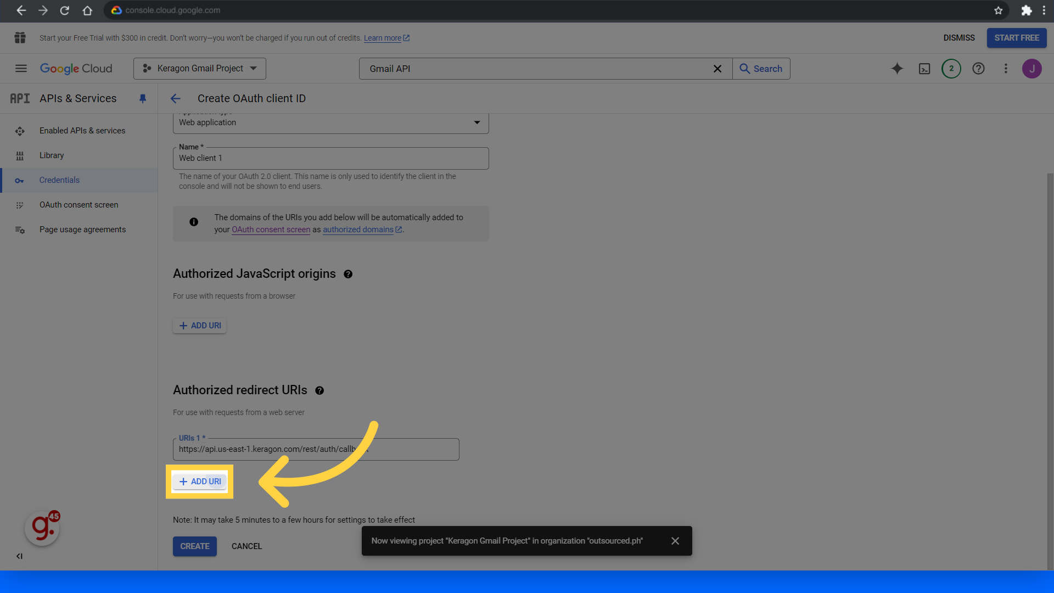This screenshot has width=1054, height=593.
Task: Click the free trial gift icon
Action: pyautogui.click(x=20, y=38)
